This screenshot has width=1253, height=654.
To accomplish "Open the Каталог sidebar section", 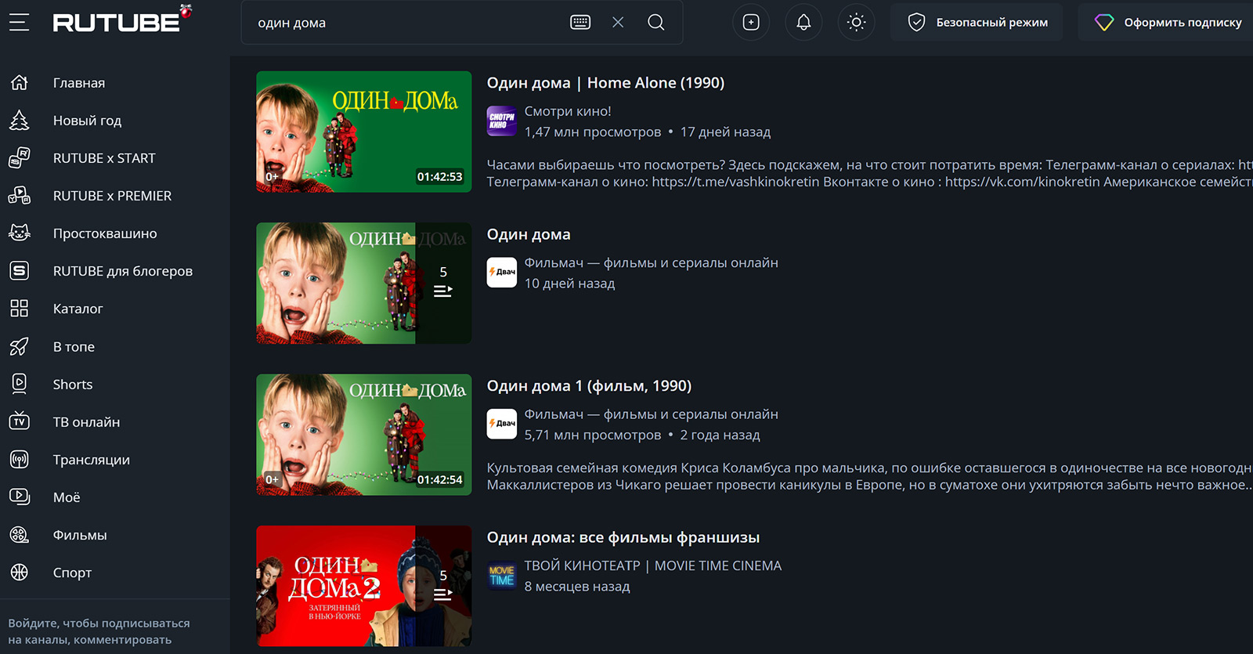I will (78, 309).
